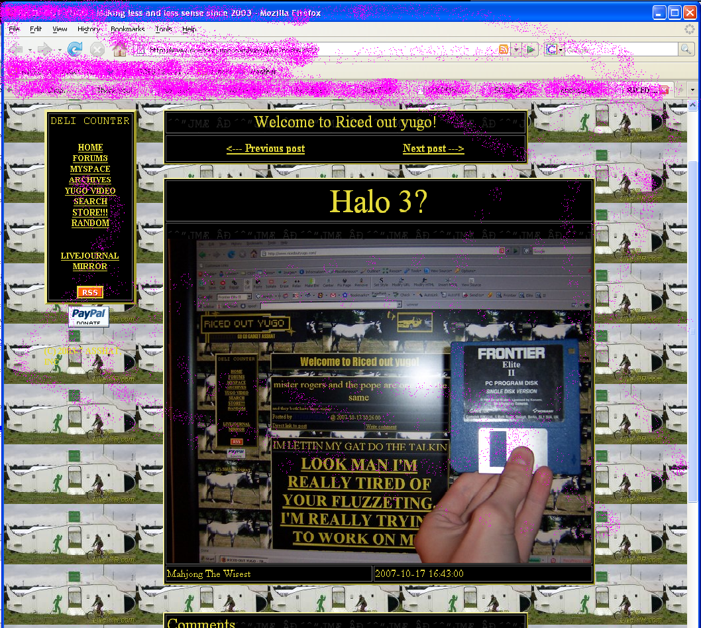Click the search engine icon in search box
The height and width of the screenshot is (628, 701).
point(551,50)
